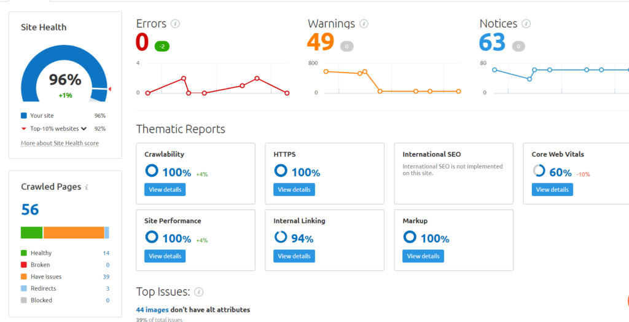Open the Errors info icon
629x322 pixels.
(175, 24)
